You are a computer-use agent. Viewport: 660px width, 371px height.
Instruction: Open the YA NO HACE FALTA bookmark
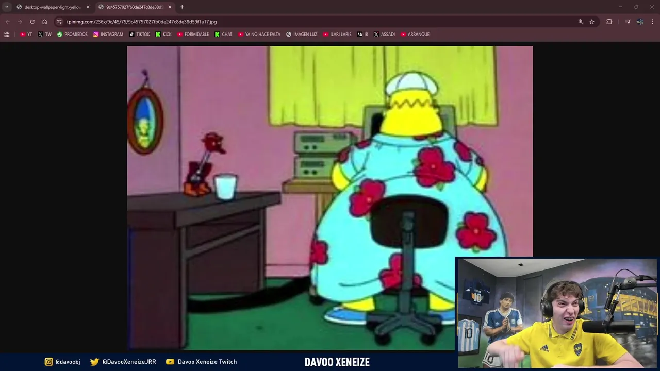(259, 35)
